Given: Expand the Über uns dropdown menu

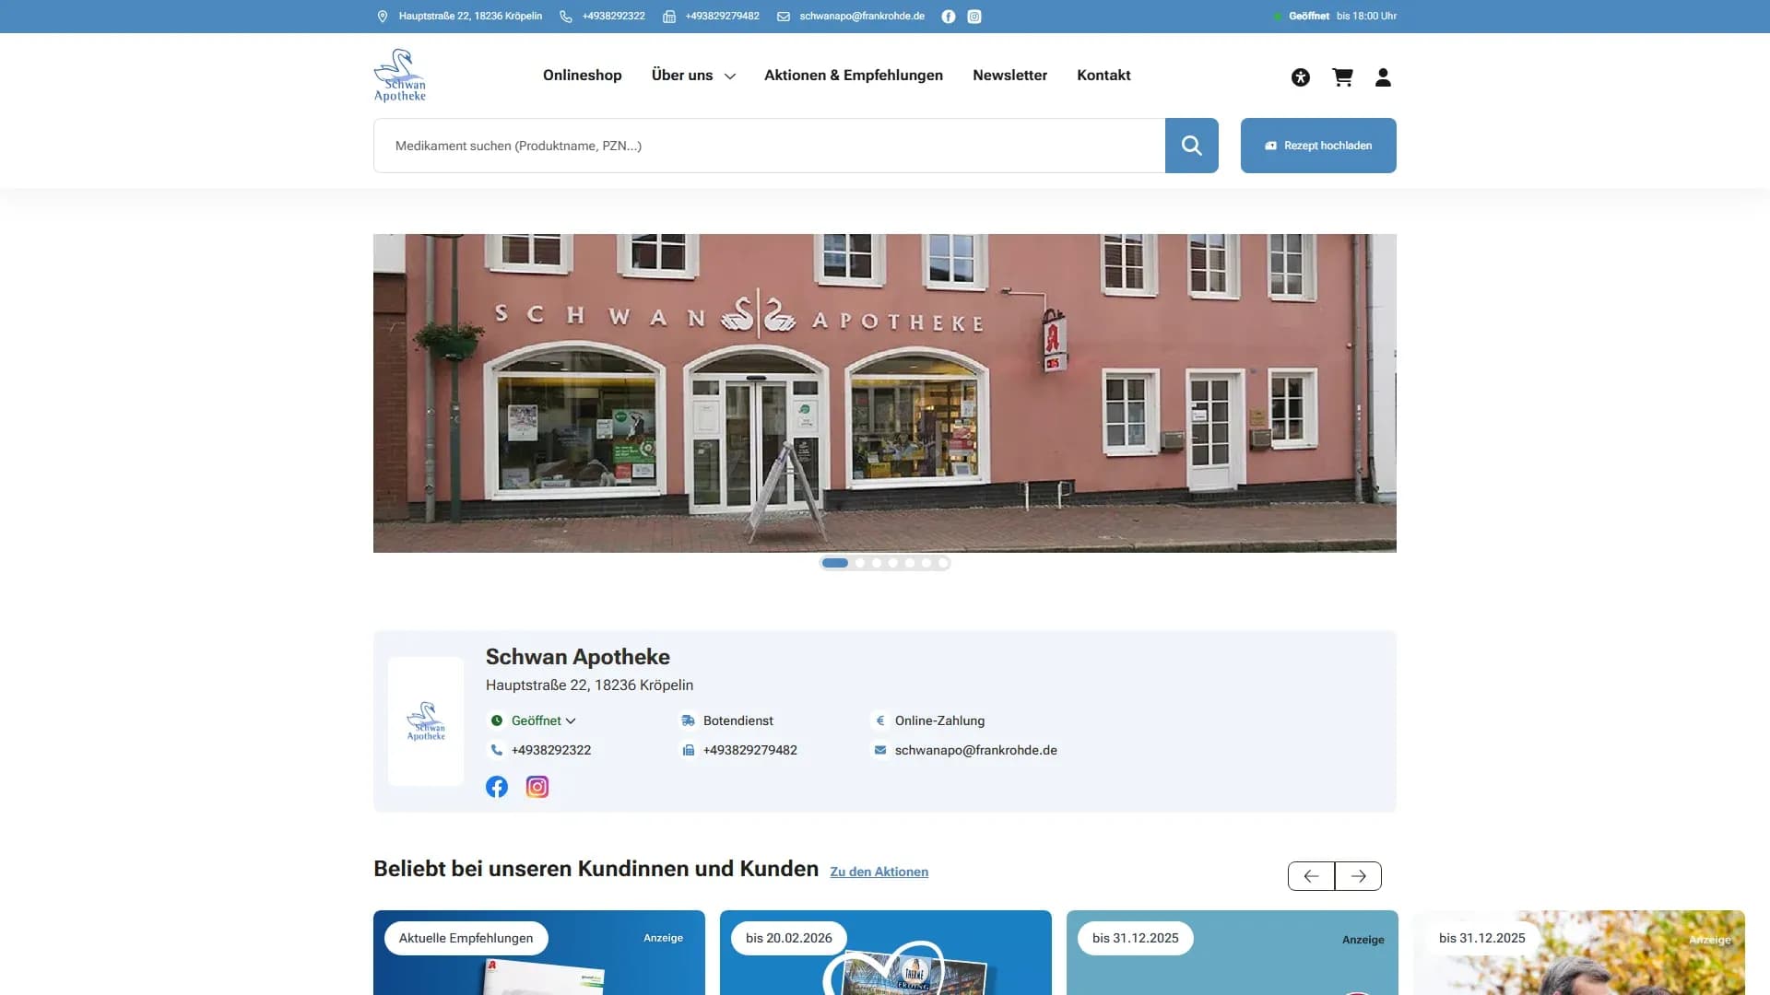Looking at the screenshot, I should (x=693, y=76).
